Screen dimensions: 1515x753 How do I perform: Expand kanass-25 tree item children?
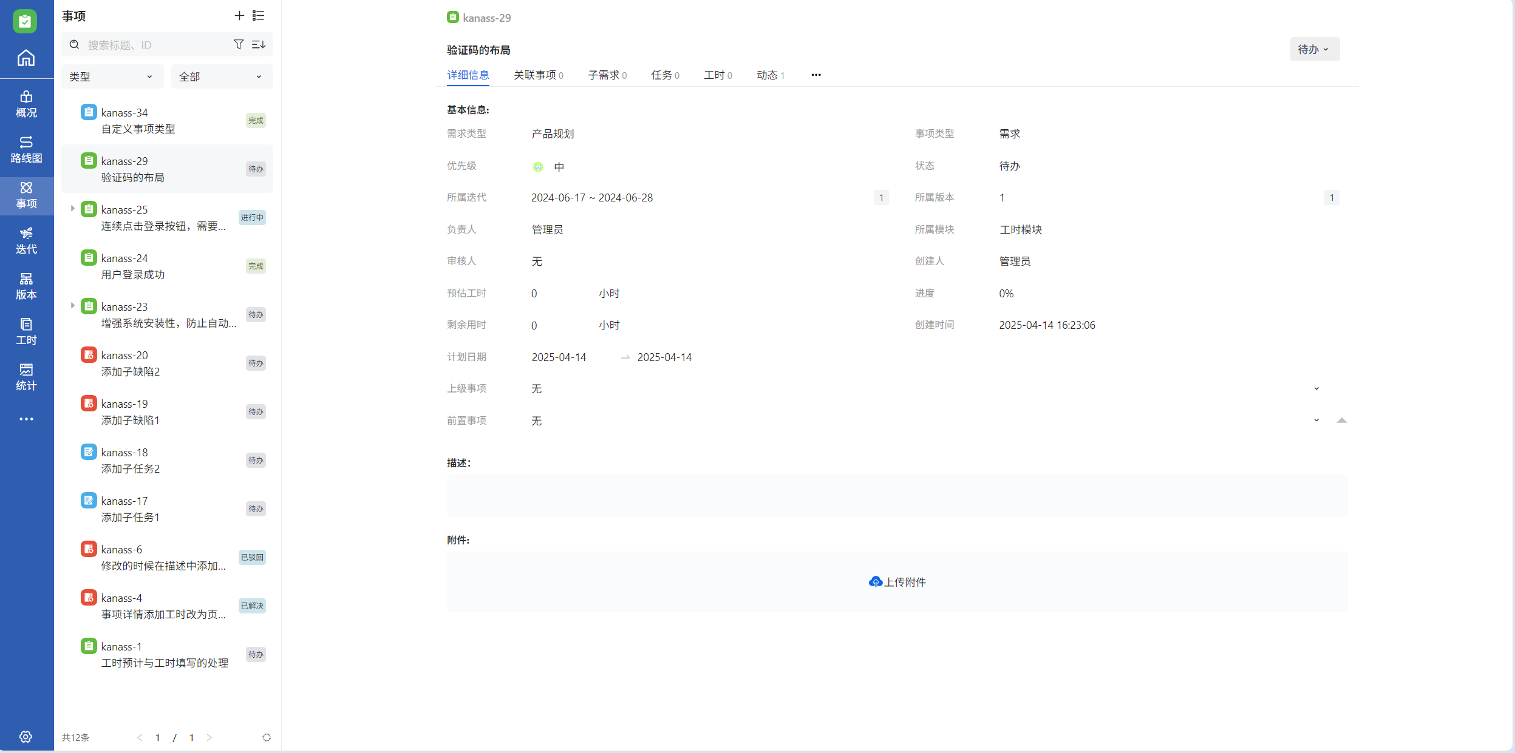[x=72, y=209]
